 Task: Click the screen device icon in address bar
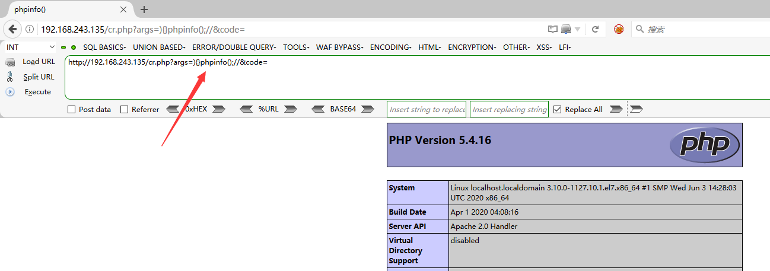coord(565,29)
